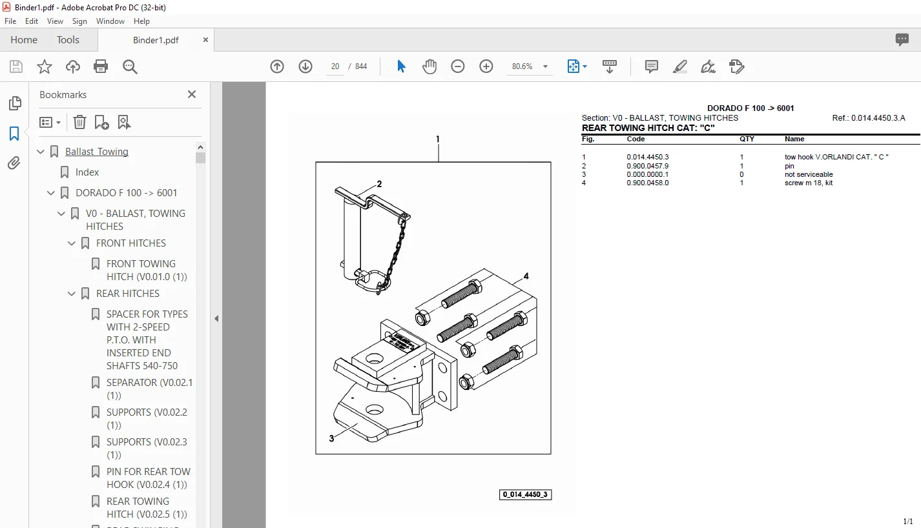The image size is (921, 528).
Task: Click part code 0.014.4450.3 in table
Action: 648,157
